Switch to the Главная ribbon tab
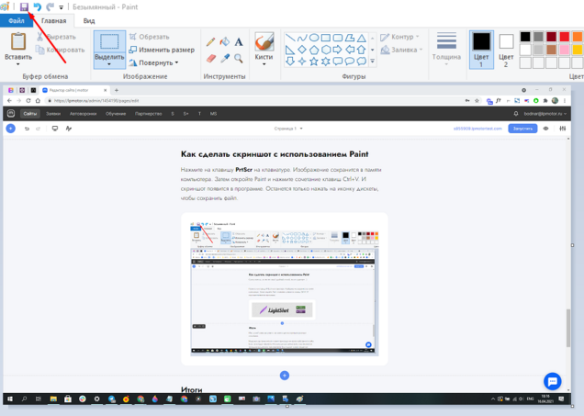The width and height of the screenshot is (584, 416). point(53,21)
